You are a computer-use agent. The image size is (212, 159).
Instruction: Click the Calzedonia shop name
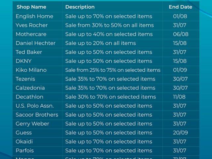point(30,88)
